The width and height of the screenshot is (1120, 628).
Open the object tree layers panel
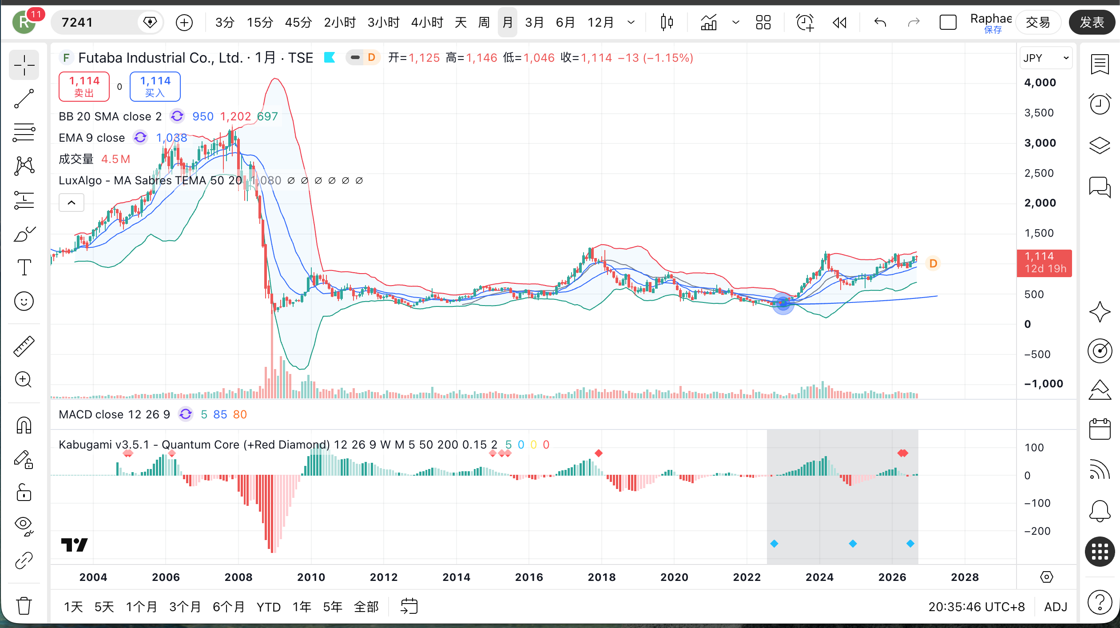1100,145
